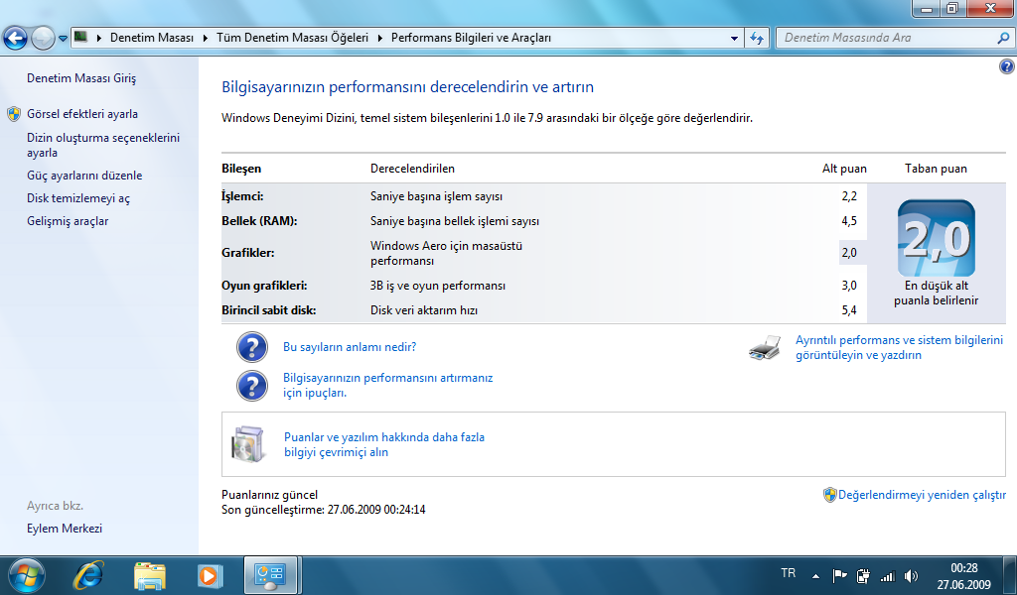Open Windows Media Player from taskbar
The width and height of the screenshot is (1017, 595).
[x=209, y=575]
